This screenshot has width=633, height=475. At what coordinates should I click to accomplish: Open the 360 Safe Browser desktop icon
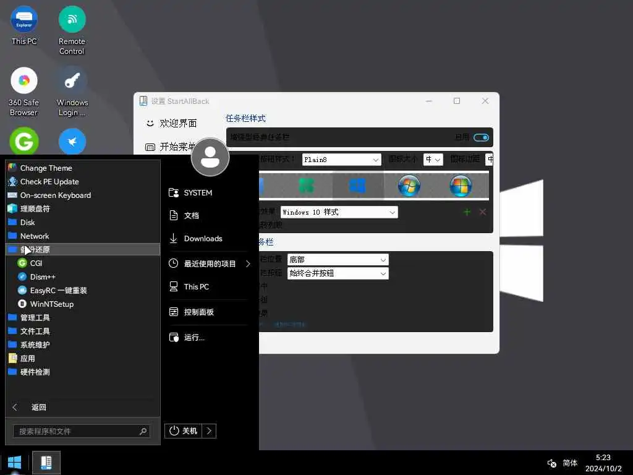click(x=24, y=92)
